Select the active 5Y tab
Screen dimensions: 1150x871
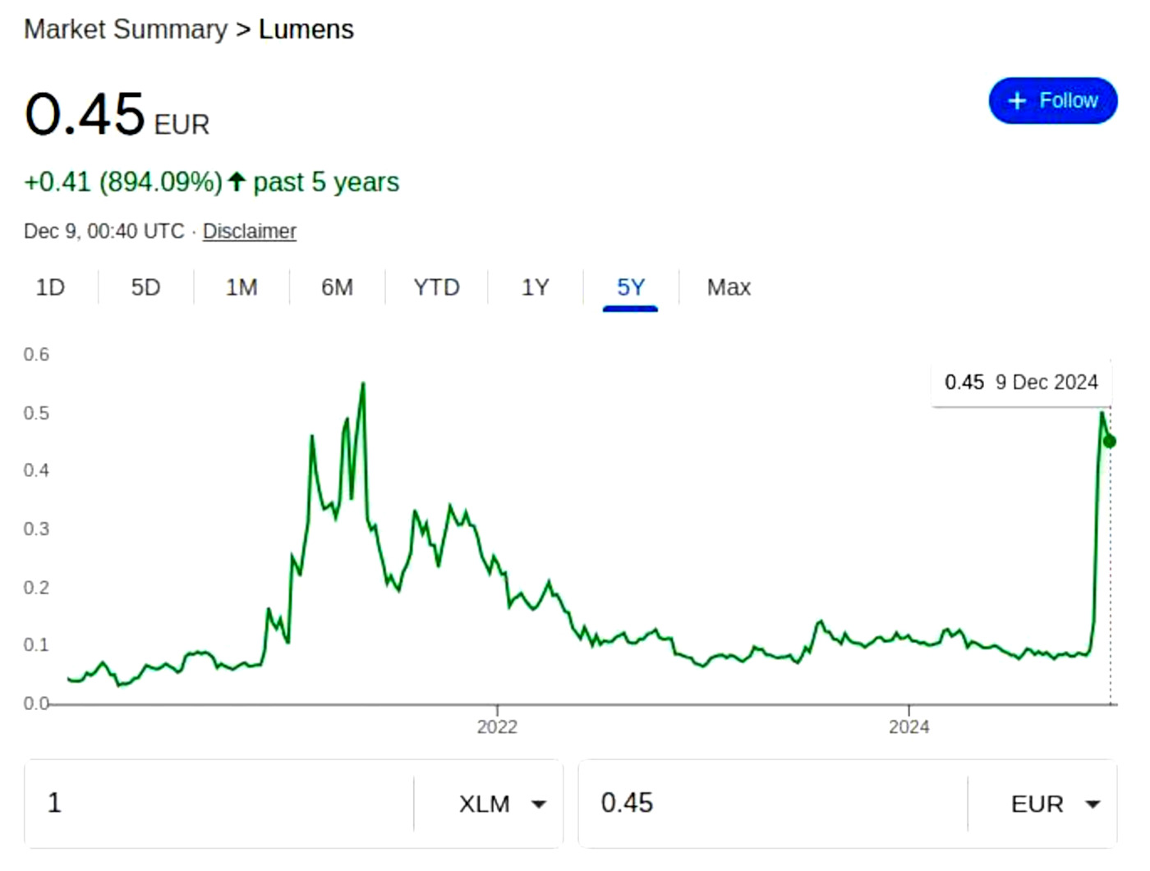pyautogui.click(x=631, y=287)
